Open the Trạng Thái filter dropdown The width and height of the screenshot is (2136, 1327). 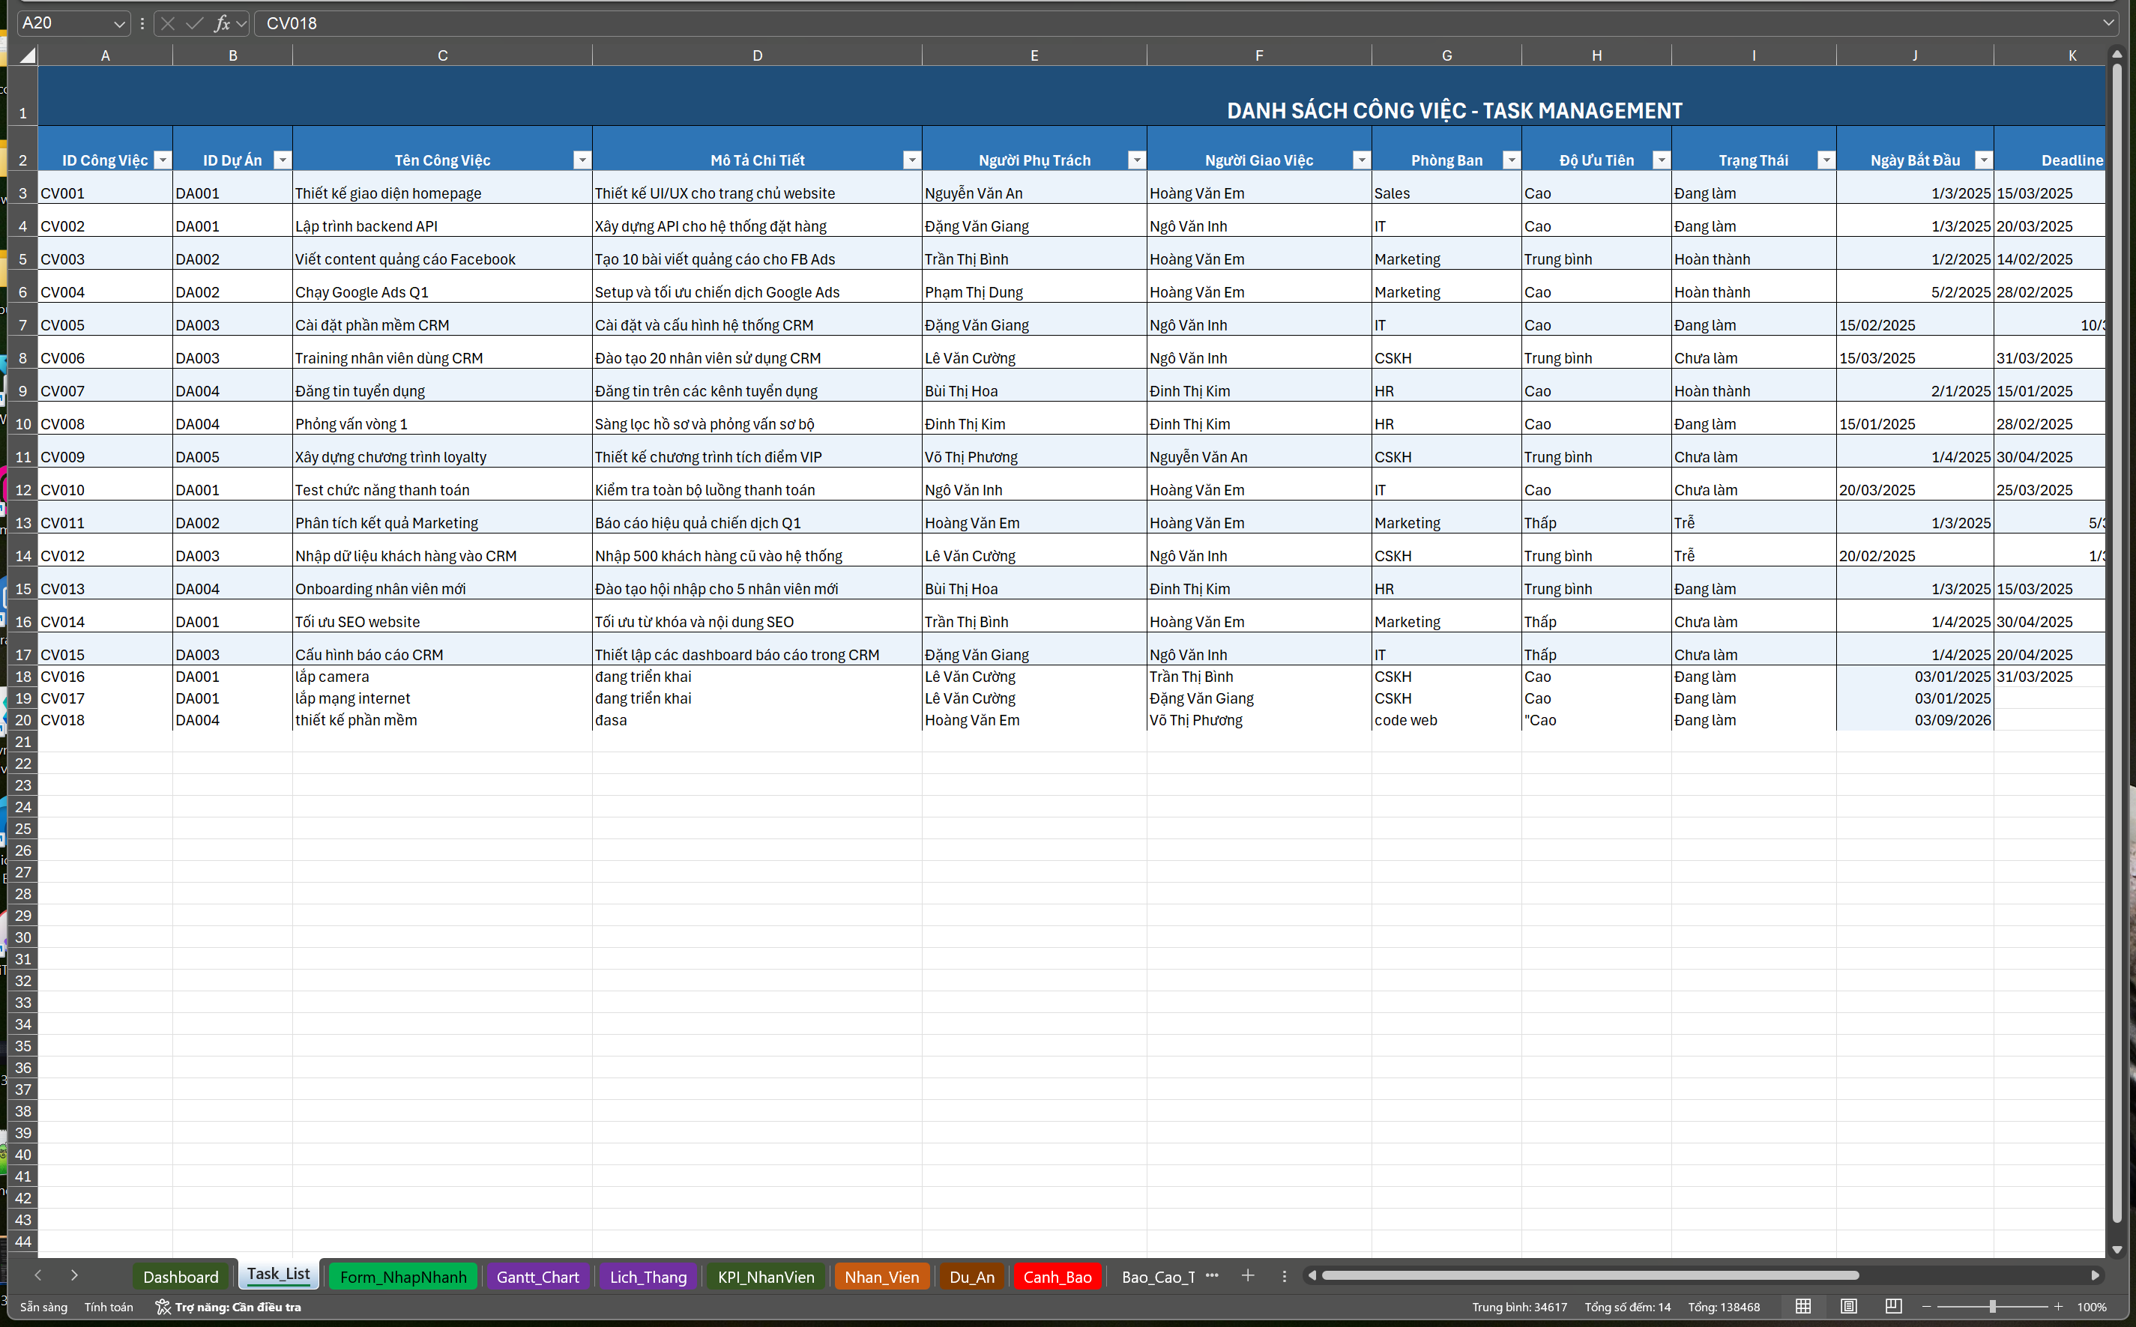[1825, 160]
